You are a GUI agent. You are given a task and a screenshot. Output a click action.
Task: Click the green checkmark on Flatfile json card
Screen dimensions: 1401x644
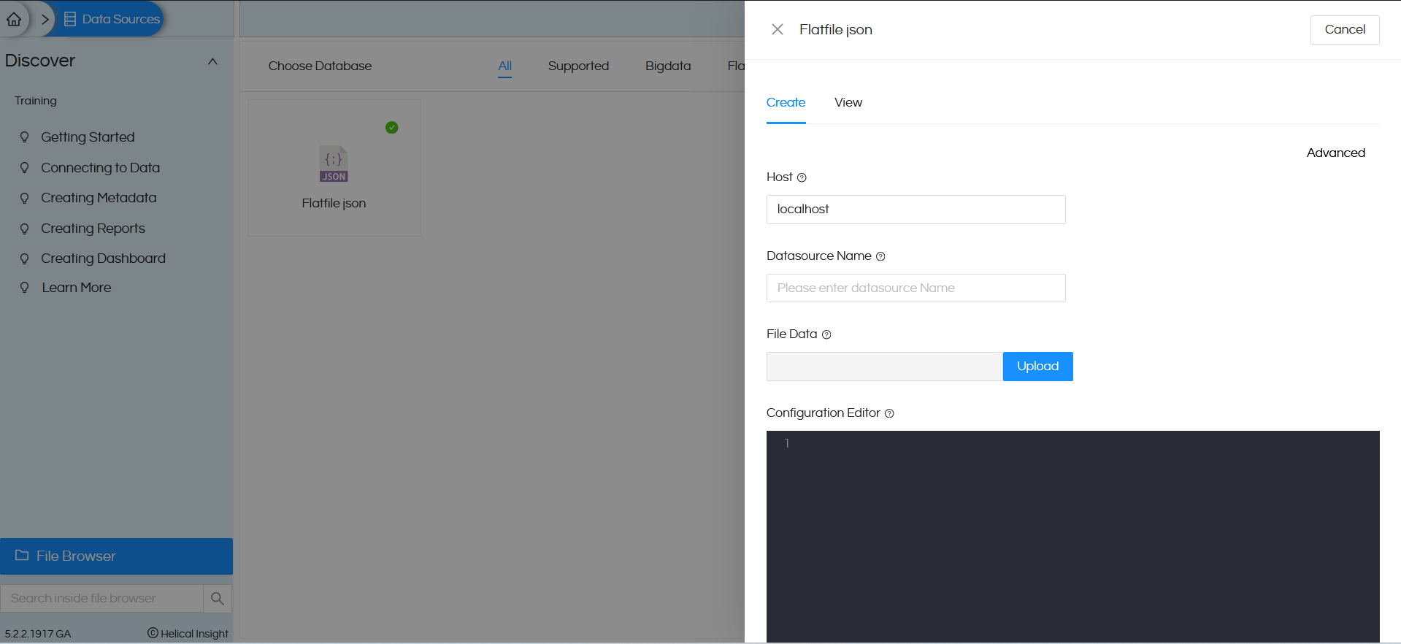tap(392, 128)
